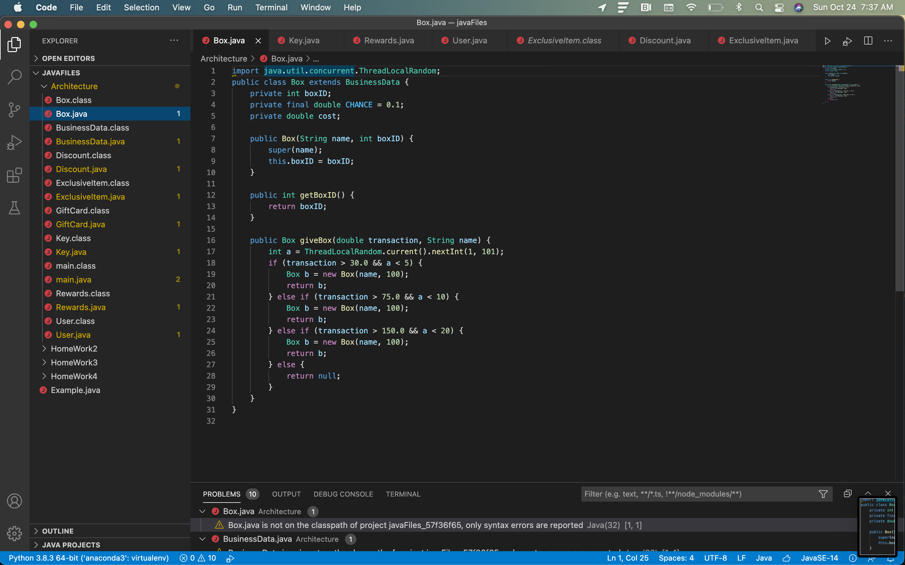Open the Extensions view

14,175
